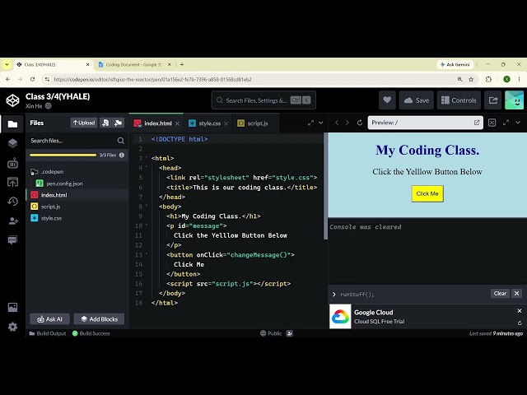Click the Save button
The height and width of the screenshot is (395, 527).
[417, 100]
